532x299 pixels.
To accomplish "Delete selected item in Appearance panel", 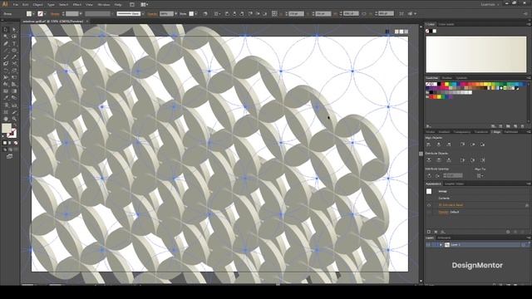I will tap(523, 232).
